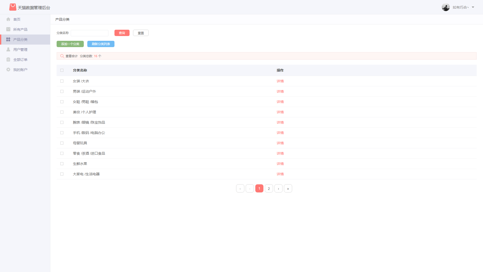Jump to first page with « button
The image size is (483, 272).
click(x=240, y=188)
